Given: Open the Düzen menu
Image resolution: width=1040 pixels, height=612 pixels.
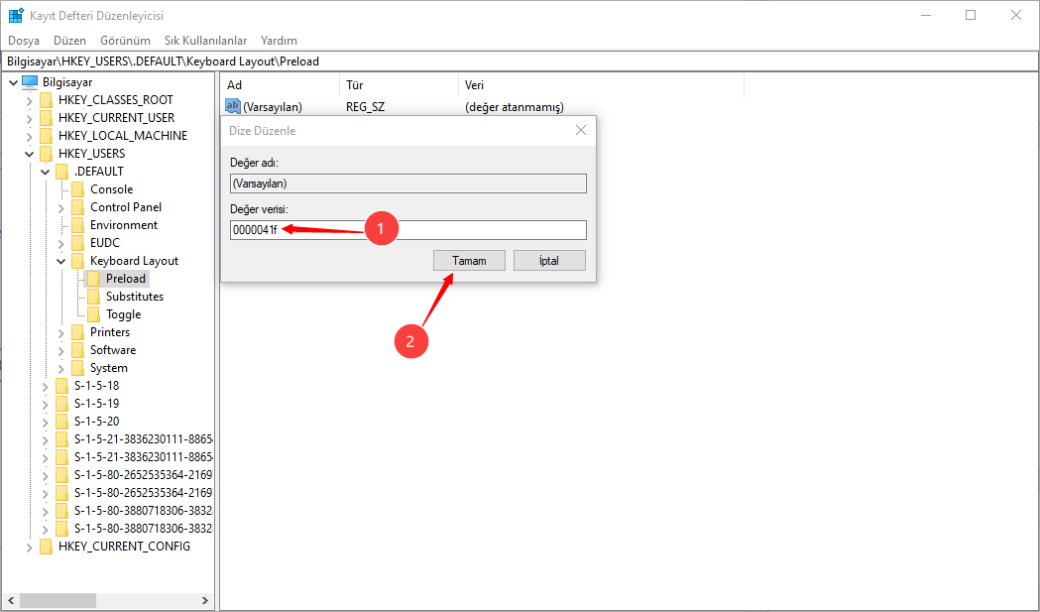Looking at the screenshot, I should [x=69, y=41].
